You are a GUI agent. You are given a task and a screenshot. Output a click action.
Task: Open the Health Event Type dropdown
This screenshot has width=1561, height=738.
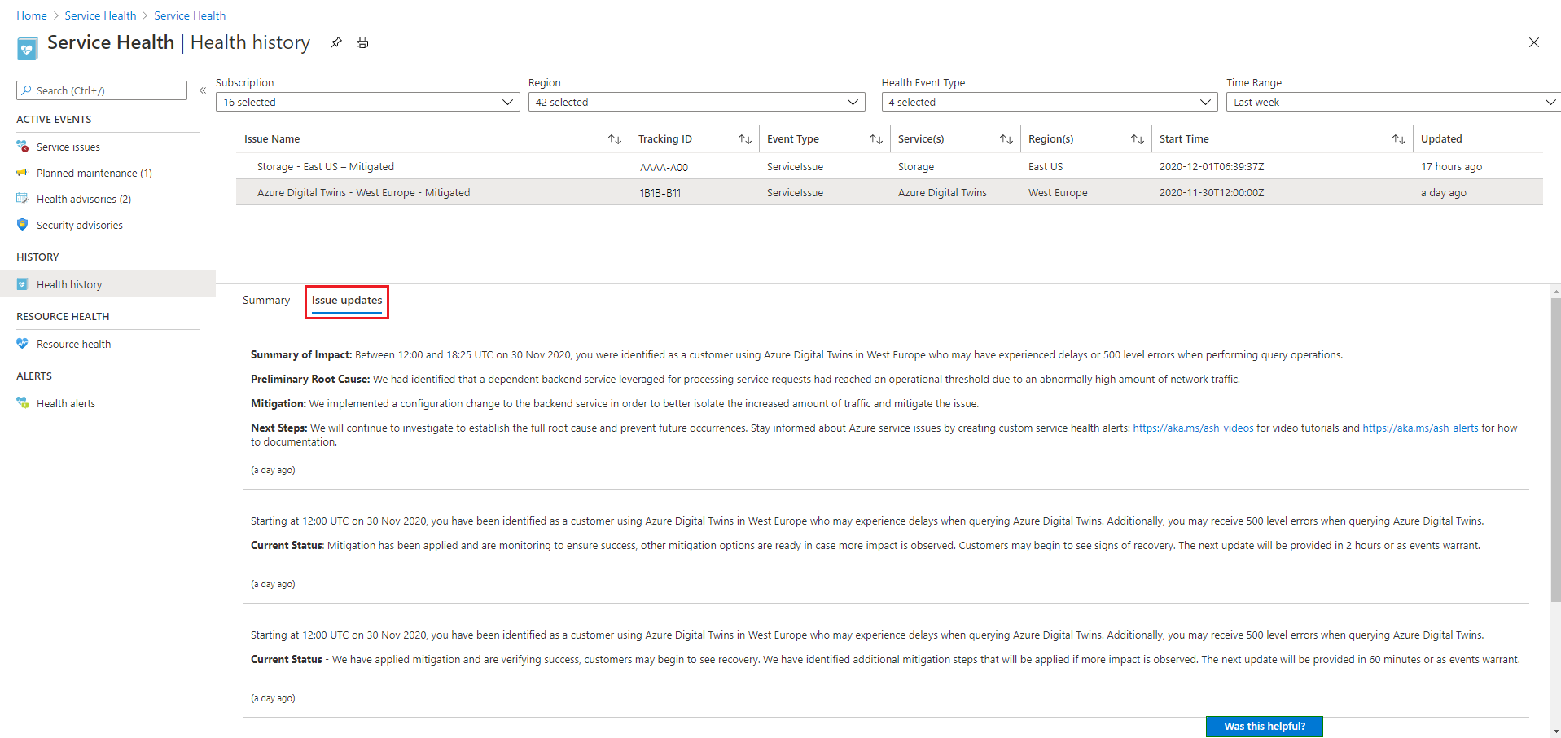(x=1050, y=102)
